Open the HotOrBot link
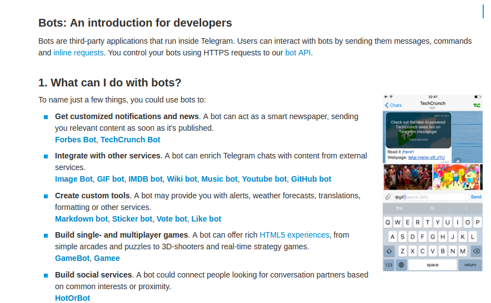 72,298
